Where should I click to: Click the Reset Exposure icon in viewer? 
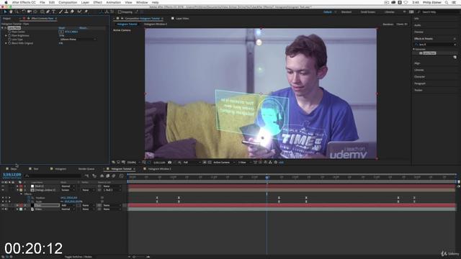pyautogui.click(x=276, y=163)
